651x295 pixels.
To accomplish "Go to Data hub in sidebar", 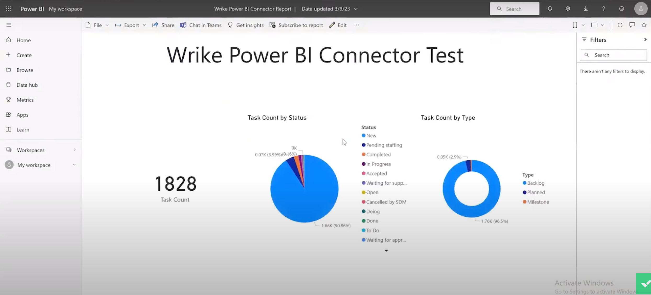I will tap(27, 85).
